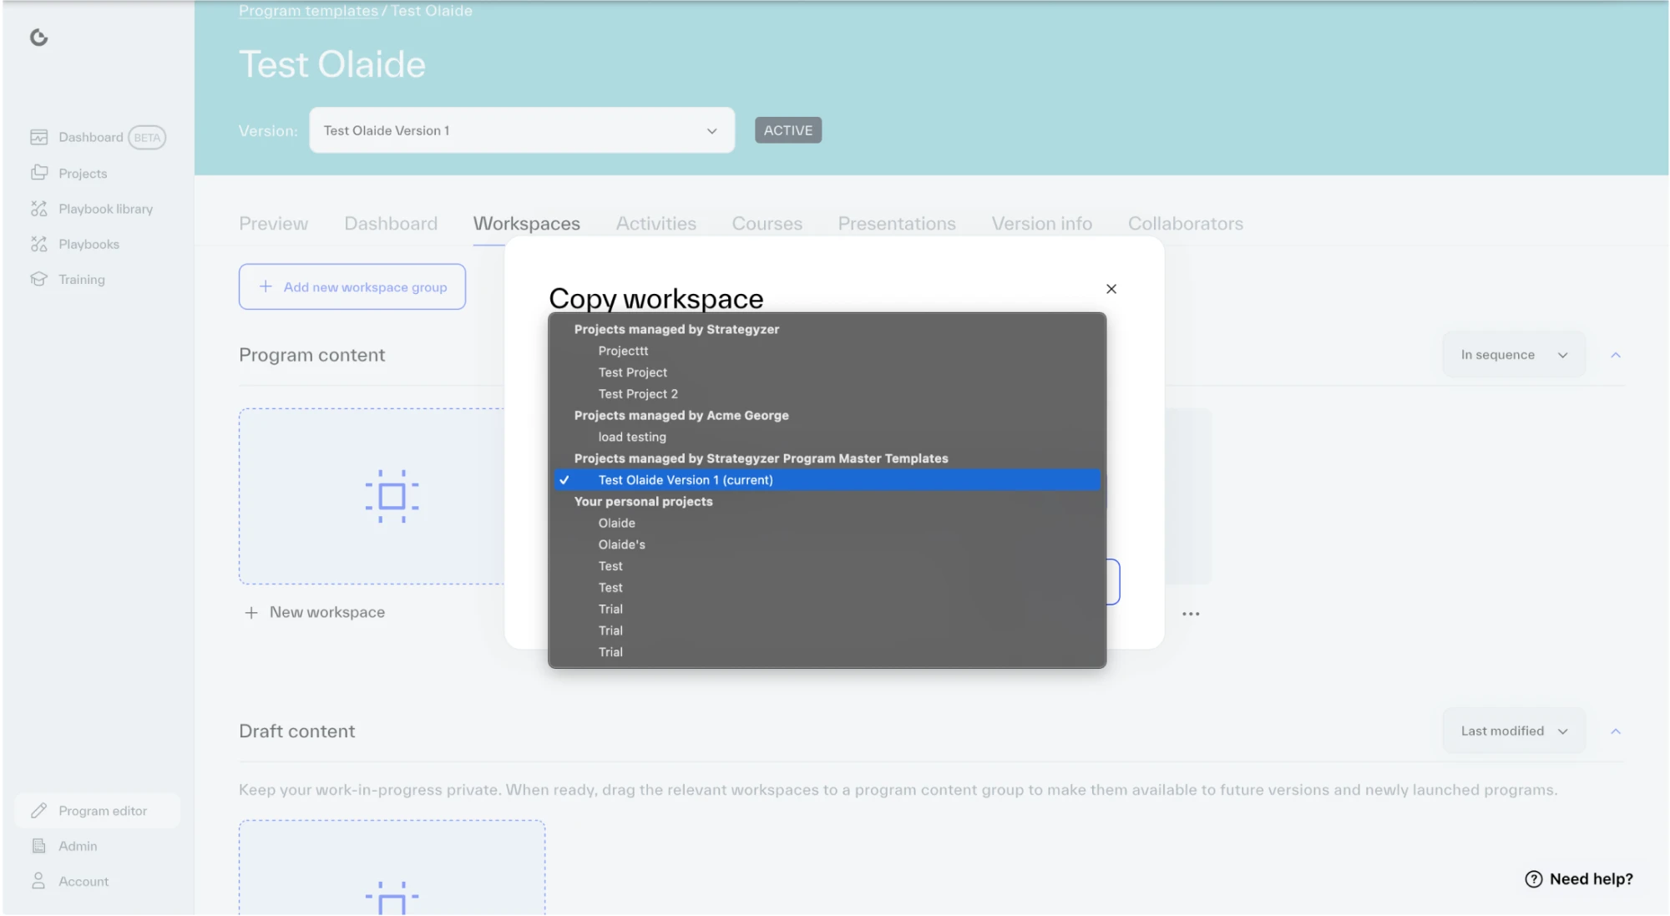Click the Admin building icon
This screenshot has height=916, width=1670.
tap(38, 846)
